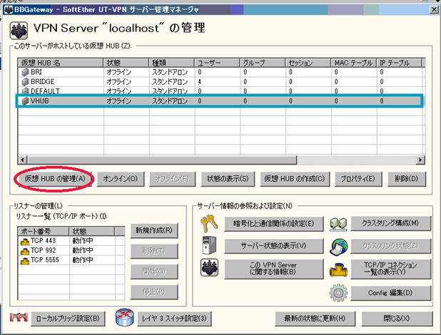Click the red local bridge icon
This screenshot has height=335, width=441.
coord(19,317)
